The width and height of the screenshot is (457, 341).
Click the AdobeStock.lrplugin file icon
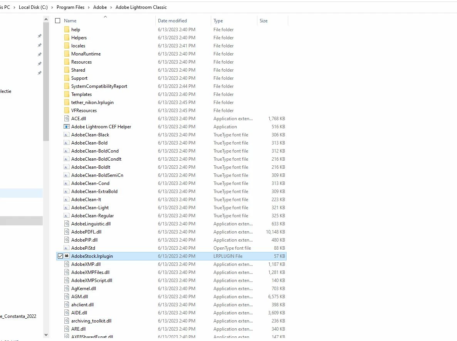pyautogui.click(x=67, y=256)
